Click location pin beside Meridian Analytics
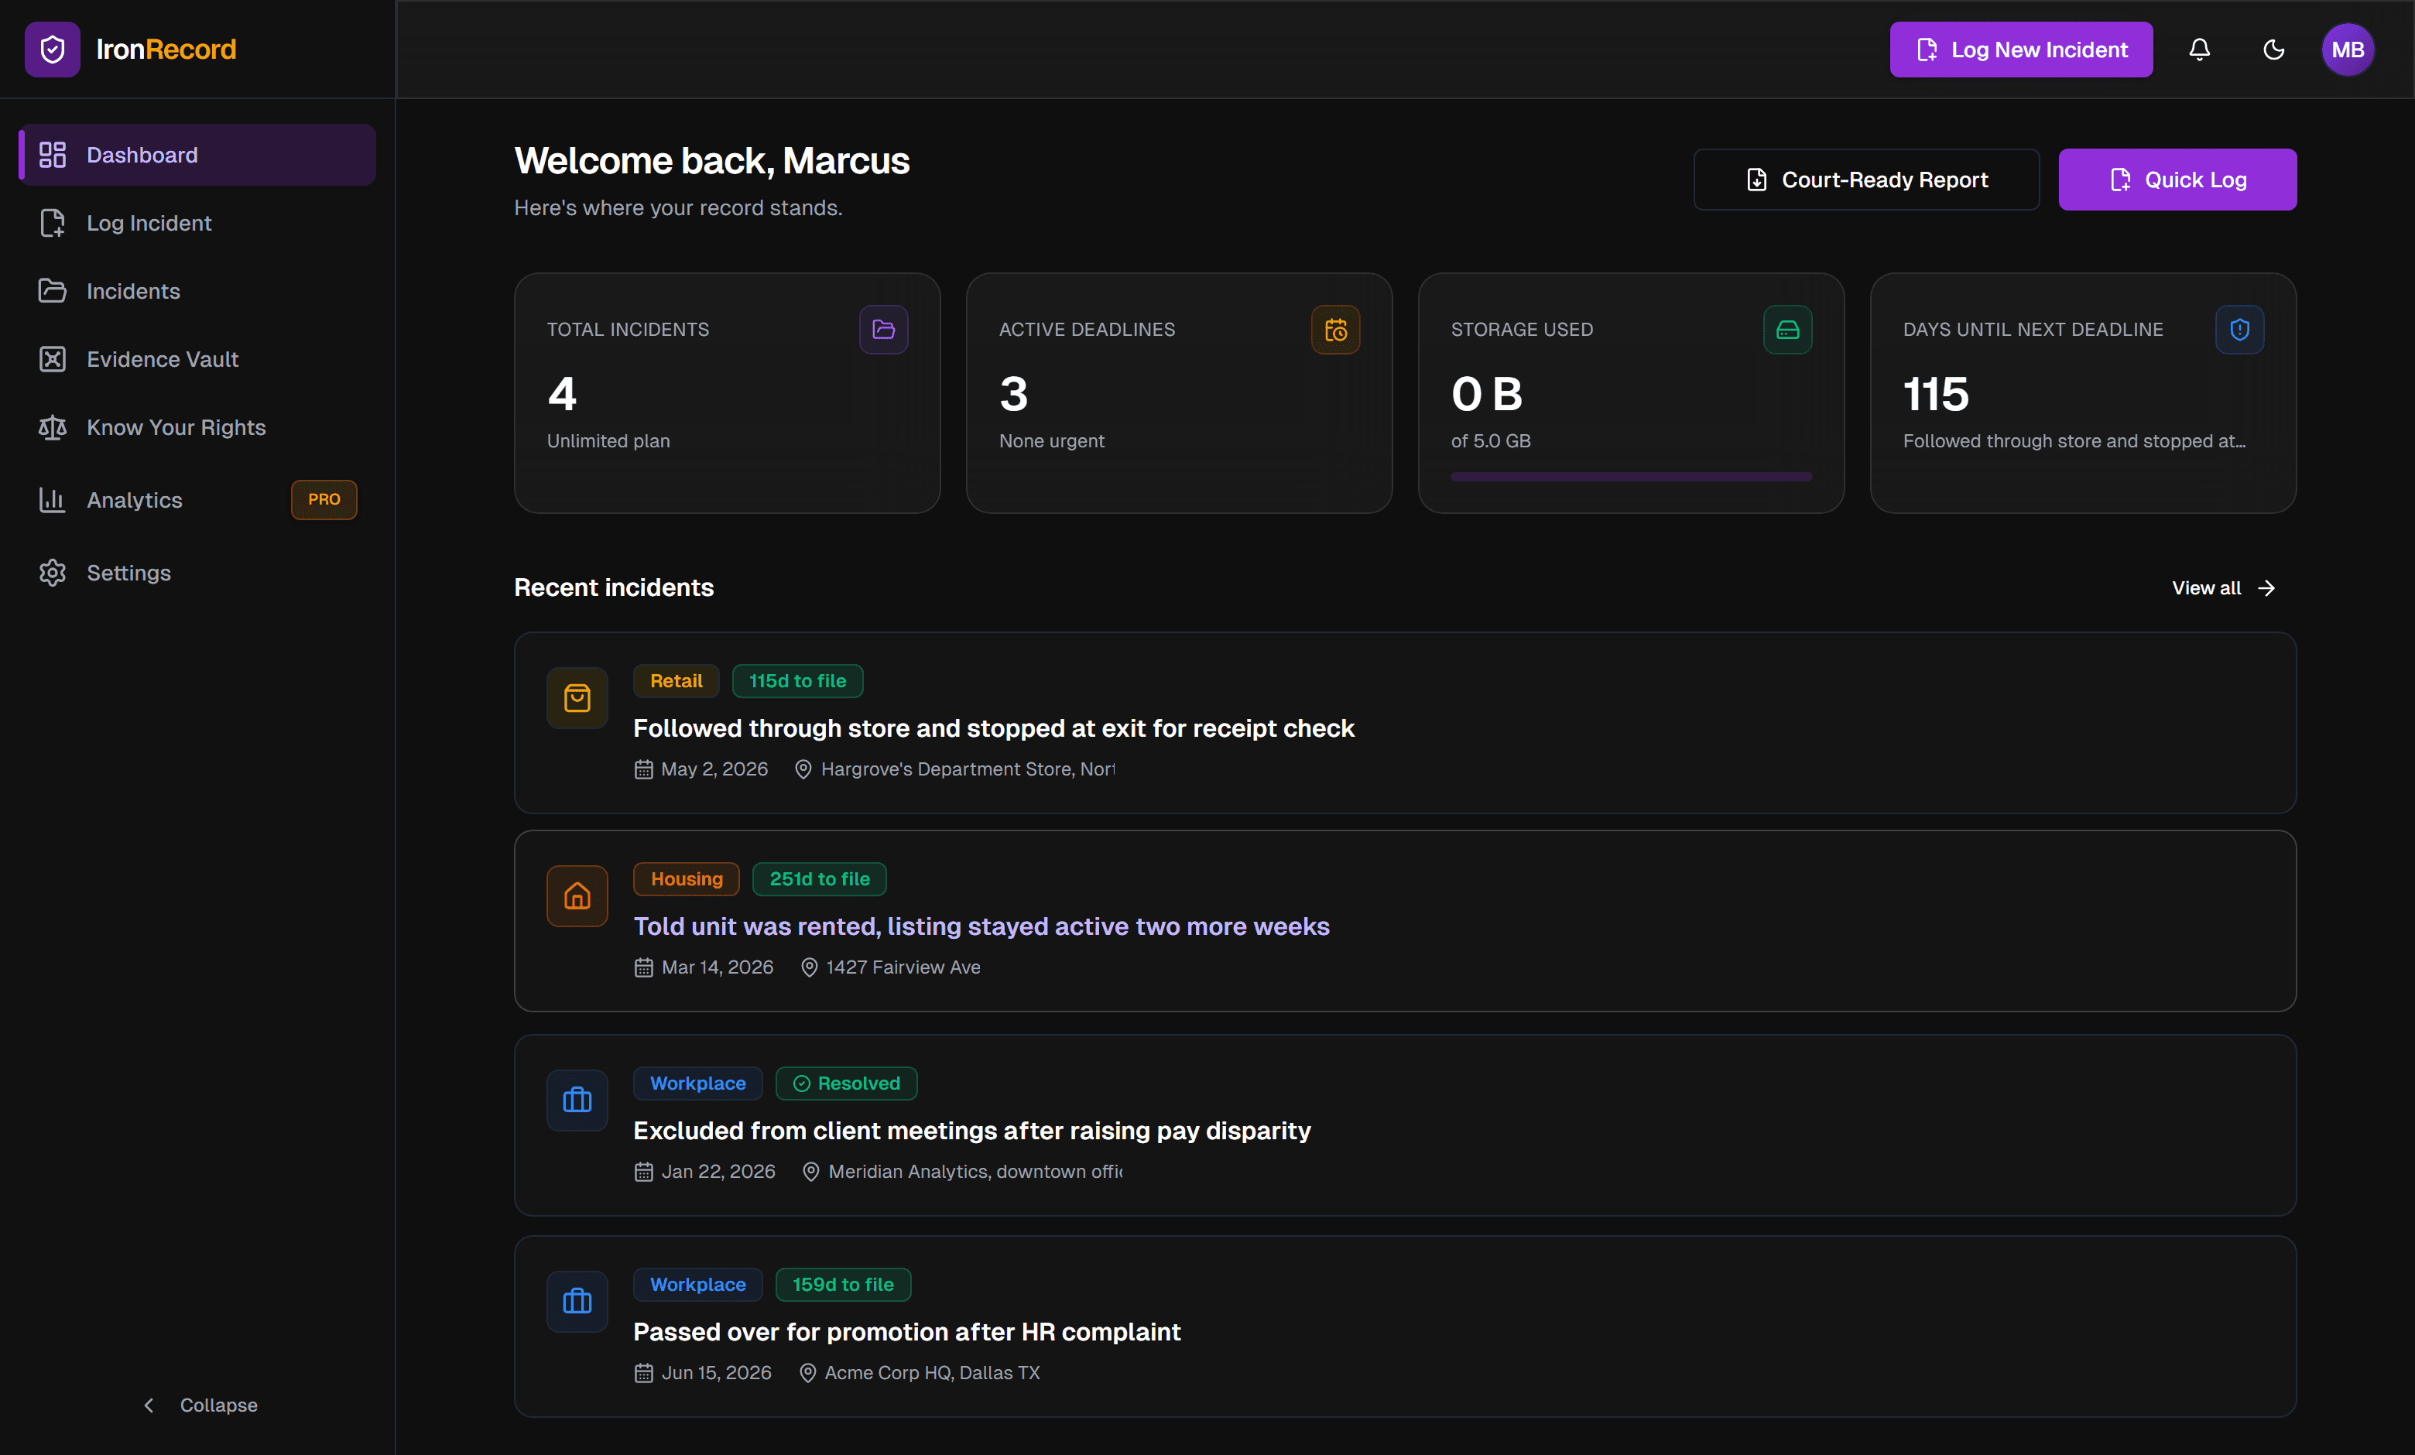 810,1172
